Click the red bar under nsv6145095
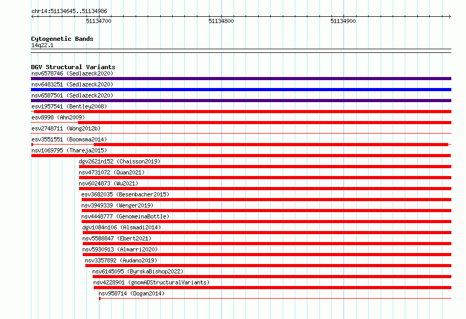This screenshot has width=466, height=319. tap(272, 277)
